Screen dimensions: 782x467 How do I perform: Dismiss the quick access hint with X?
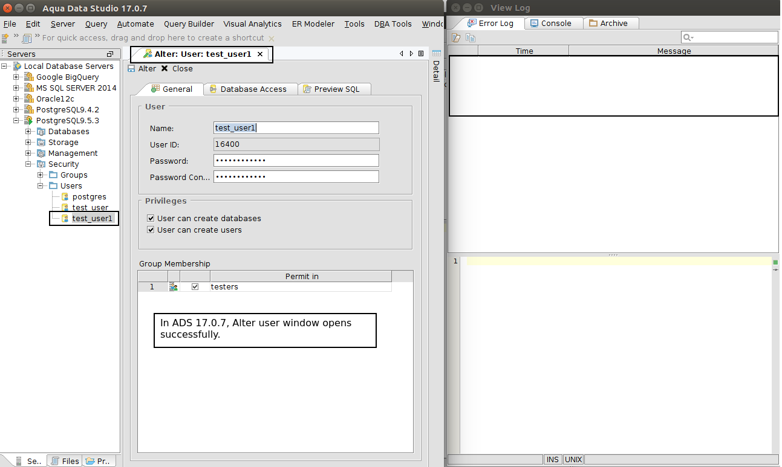tap(272, 38)
